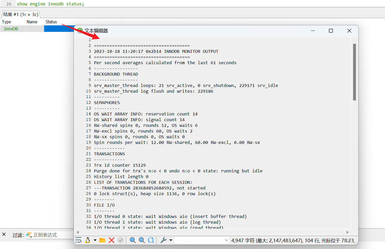
Task: Click the 'History list length 0' line
Action: [121, 177]
